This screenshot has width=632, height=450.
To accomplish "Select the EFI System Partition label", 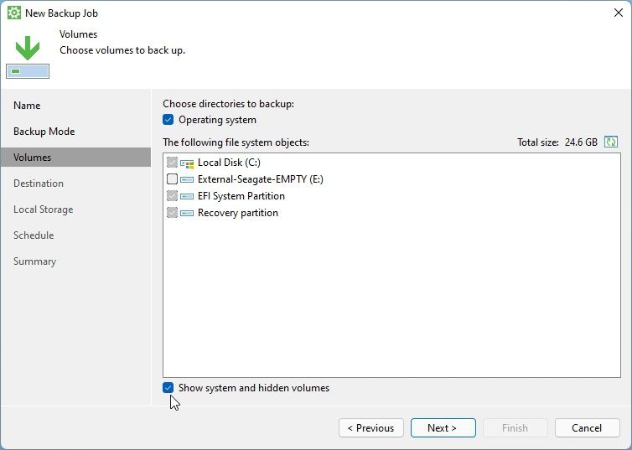I will click(241, 196).
